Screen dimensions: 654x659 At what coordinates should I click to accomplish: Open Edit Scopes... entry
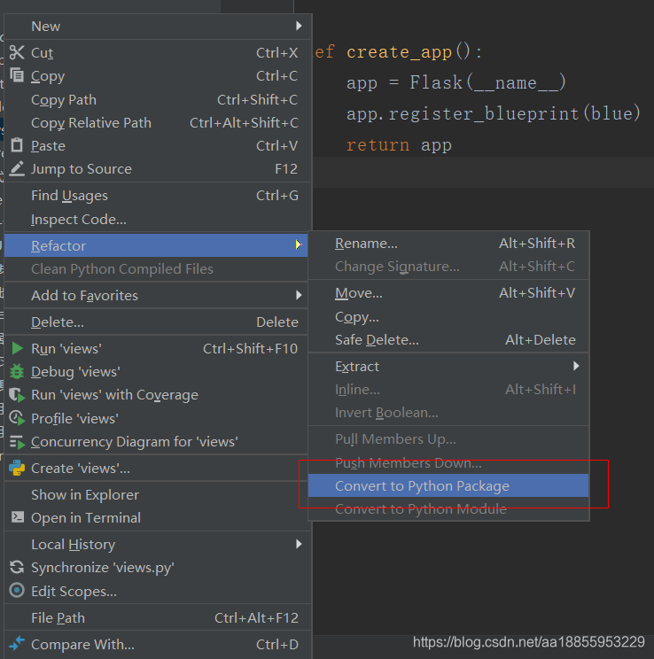(x=158, y=591)
